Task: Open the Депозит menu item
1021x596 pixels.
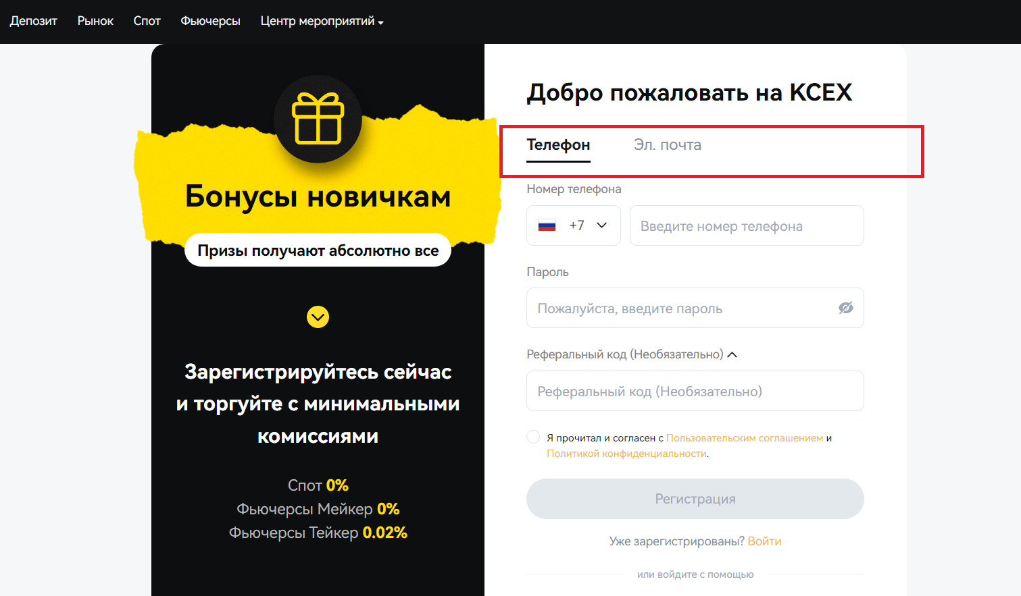Action: [34, 21]
